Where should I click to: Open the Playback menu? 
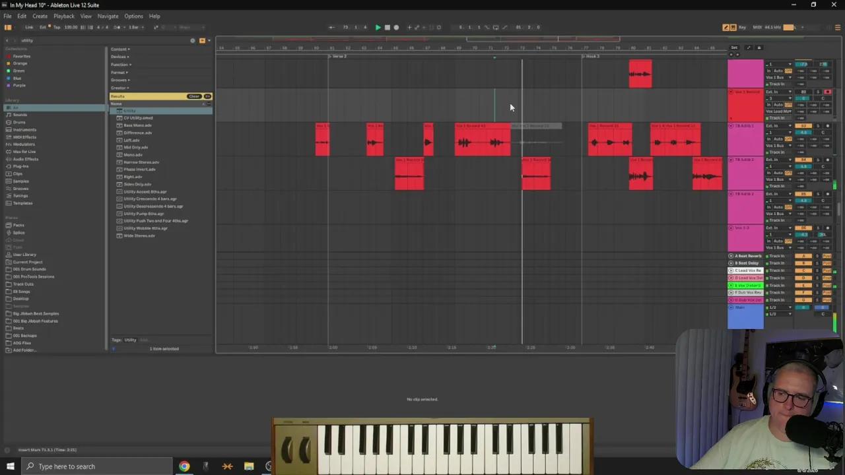point(64,16)
